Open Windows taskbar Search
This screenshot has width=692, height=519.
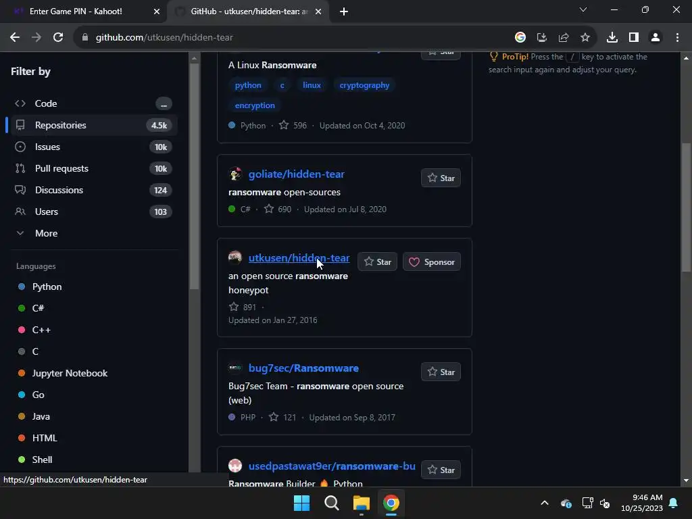click(x=331, y=503)
